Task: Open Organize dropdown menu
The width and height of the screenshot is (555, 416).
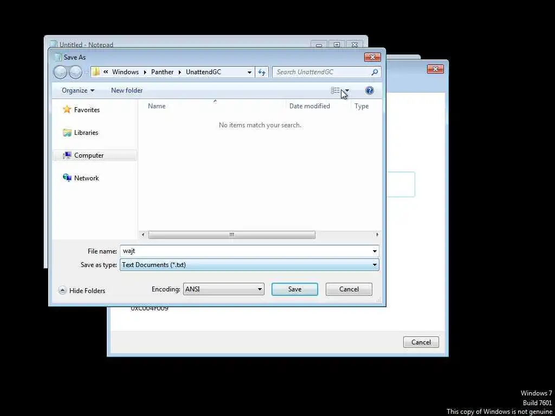Action: pyautogui.click(x=78, y=90)
